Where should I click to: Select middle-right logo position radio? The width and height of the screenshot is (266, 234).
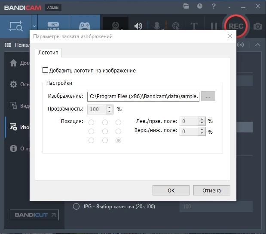(118, 131)
